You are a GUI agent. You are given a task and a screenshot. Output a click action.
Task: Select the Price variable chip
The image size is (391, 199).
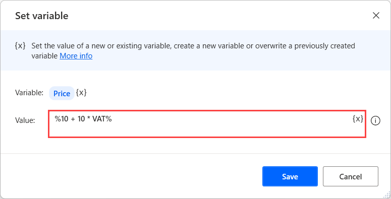coord(62,93)
